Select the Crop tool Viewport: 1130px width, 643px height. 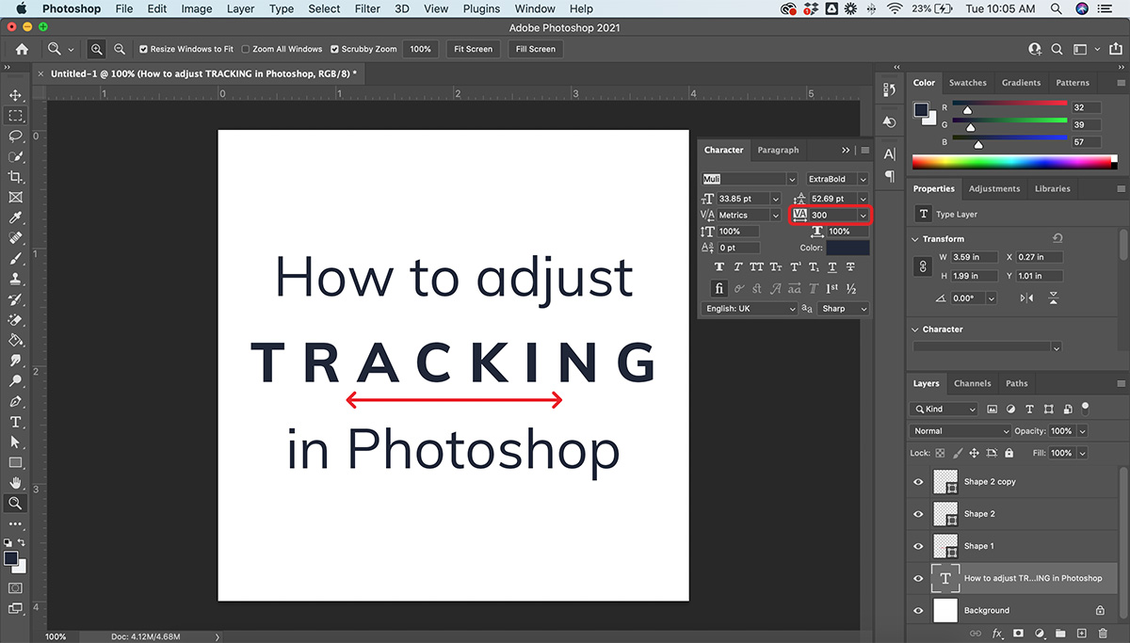point(15,177)
